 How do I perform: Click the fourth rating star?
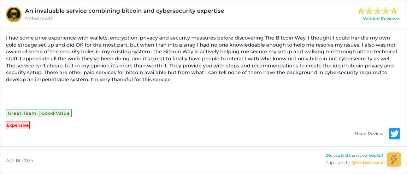click(386, 11)
